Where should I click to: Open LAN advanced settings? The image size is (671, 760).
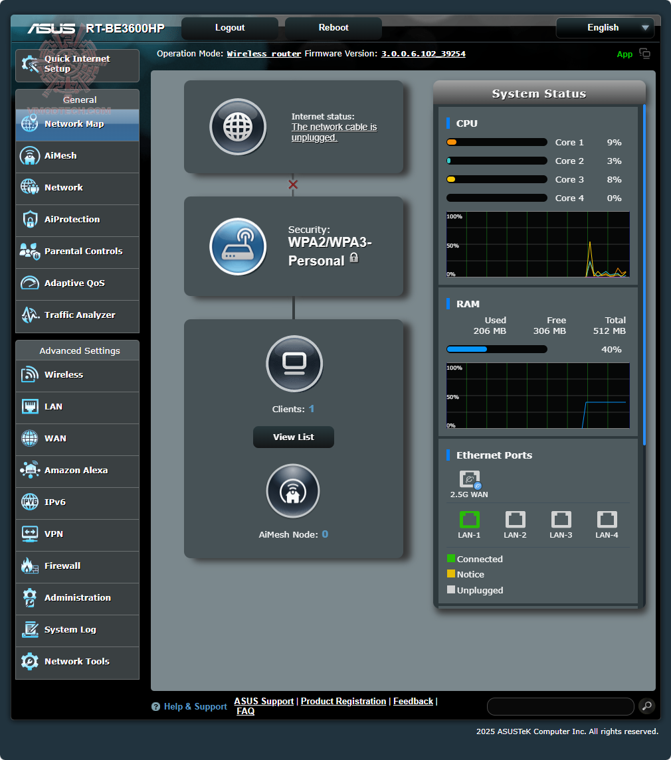77,407
